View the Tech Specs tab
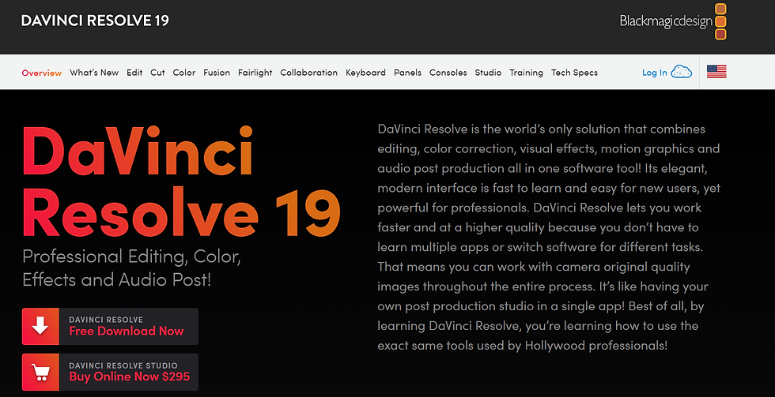Viewport: 775px width, 397px height. (x=574, y=73)
